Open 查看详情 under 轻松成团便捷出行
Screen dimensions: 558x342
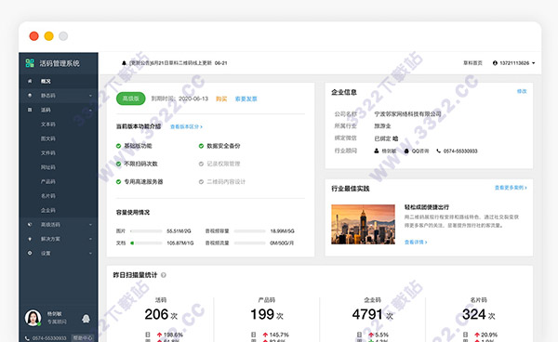[x=416, y=243]
